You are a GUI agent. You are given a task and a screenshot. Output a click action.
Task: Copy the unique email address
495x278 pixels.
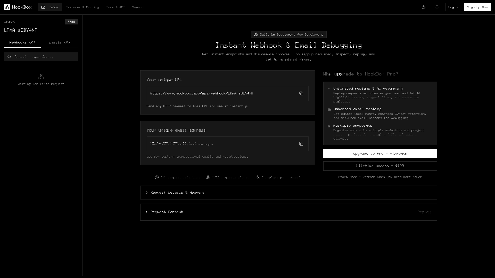point(301,144)
